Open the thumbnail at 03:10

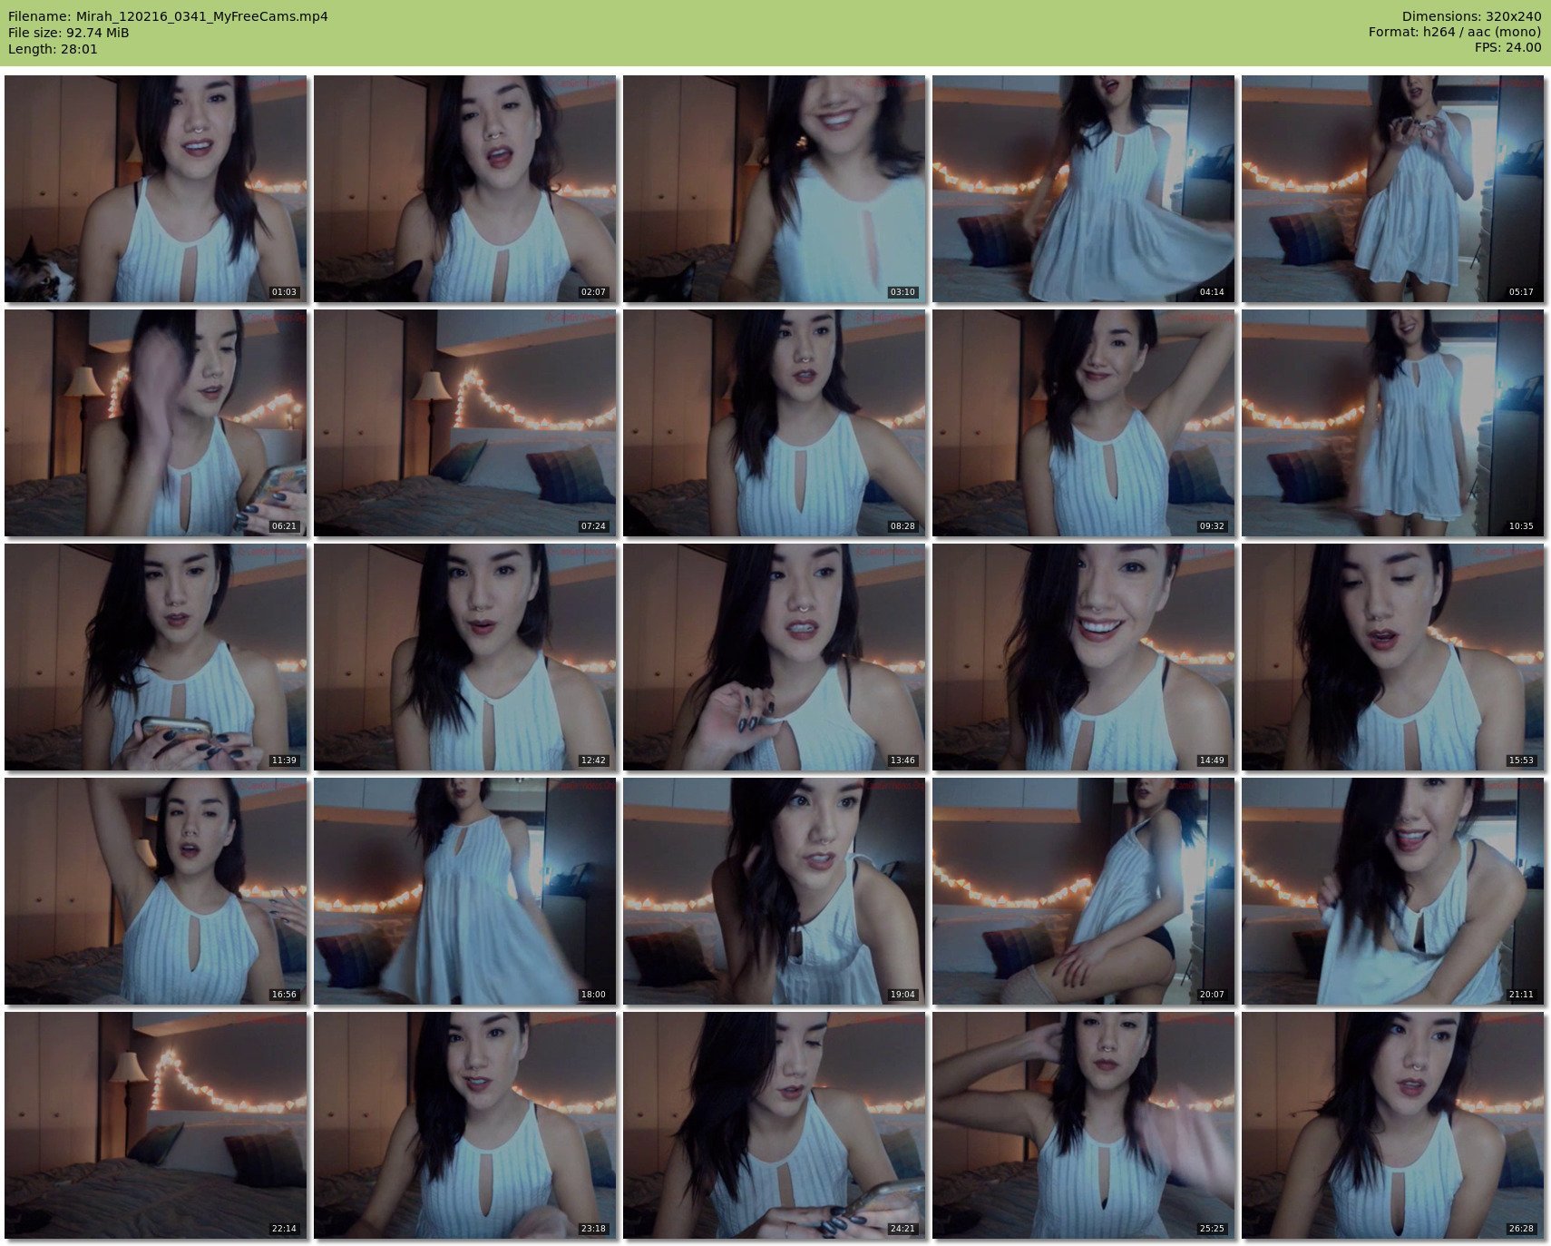pos(775,189)
